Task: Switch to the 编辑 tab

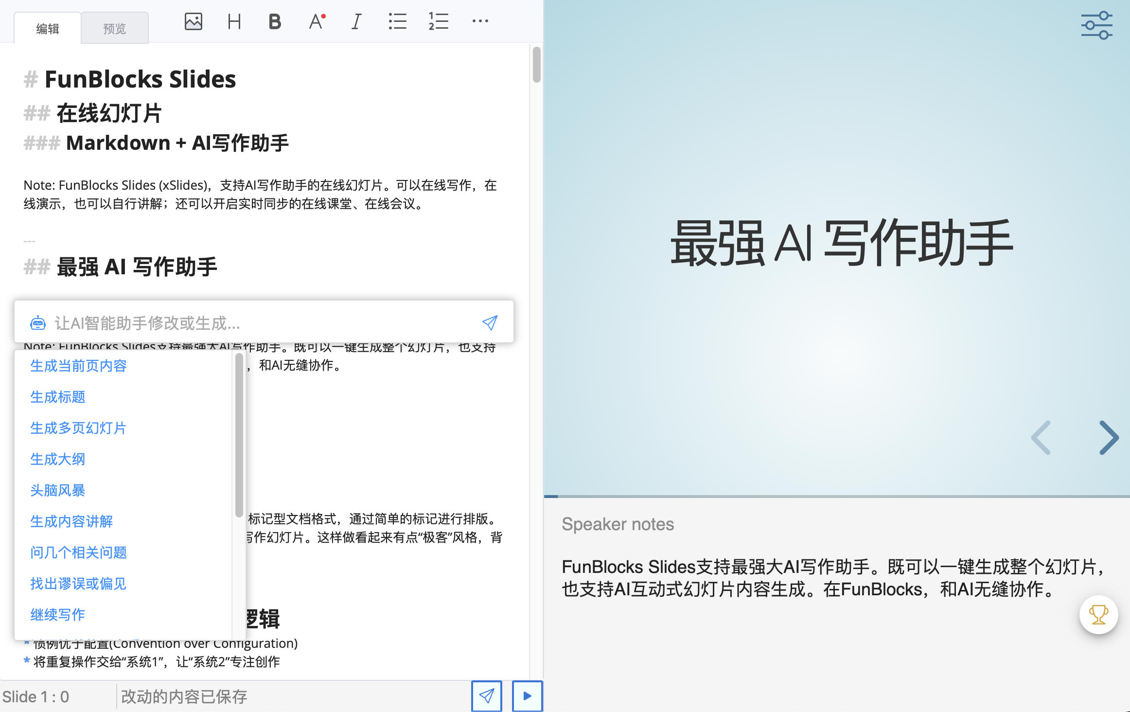Action: tap(48, 28)
